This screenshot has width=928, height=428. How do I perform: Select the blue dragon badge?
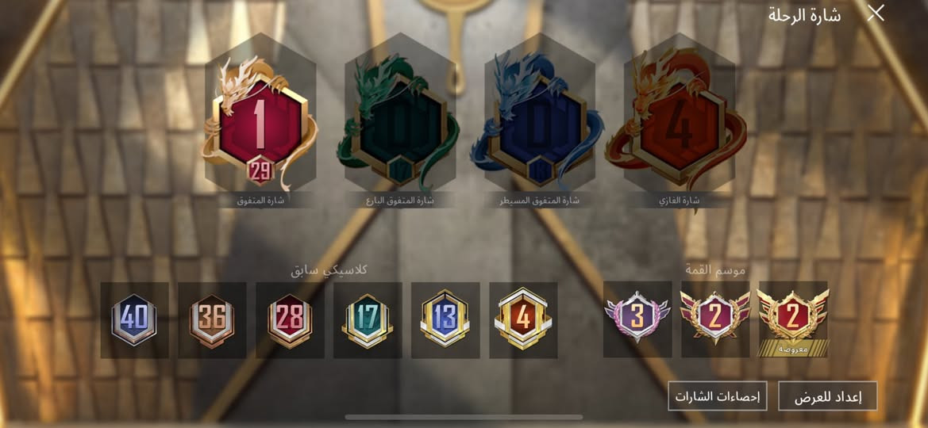point(538,123)
